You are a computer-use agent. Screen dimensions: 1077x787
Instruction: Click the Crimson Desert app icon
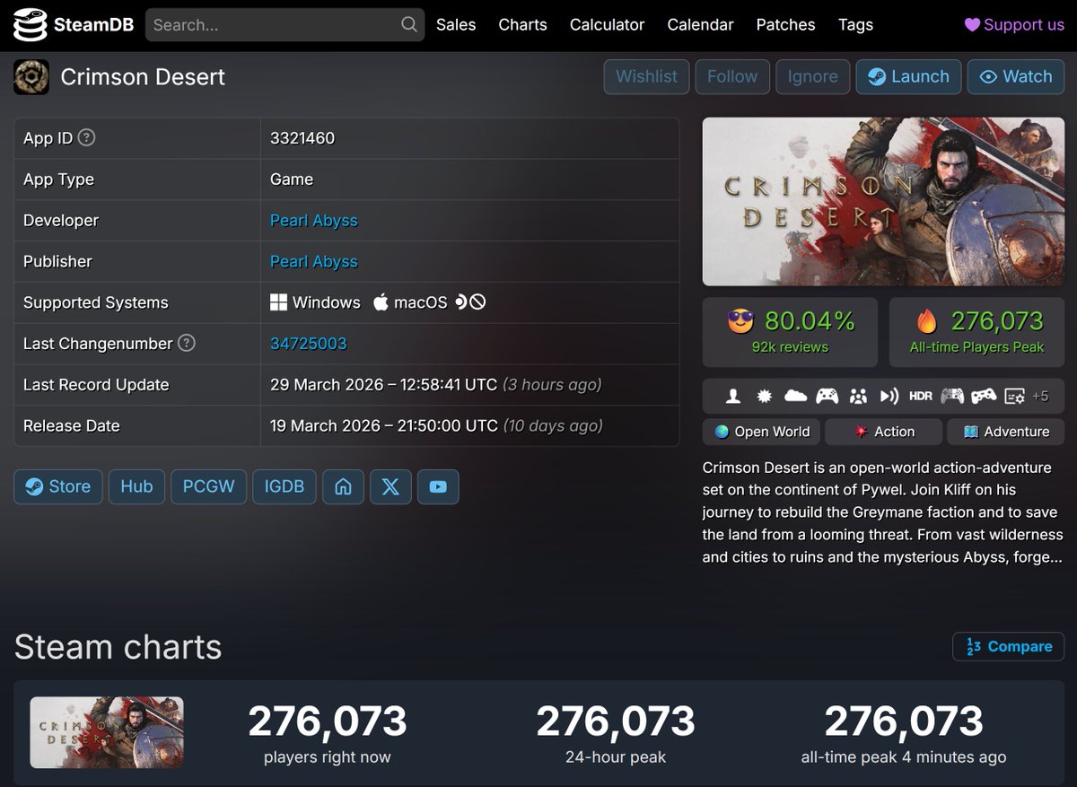(x=31, y=77)
